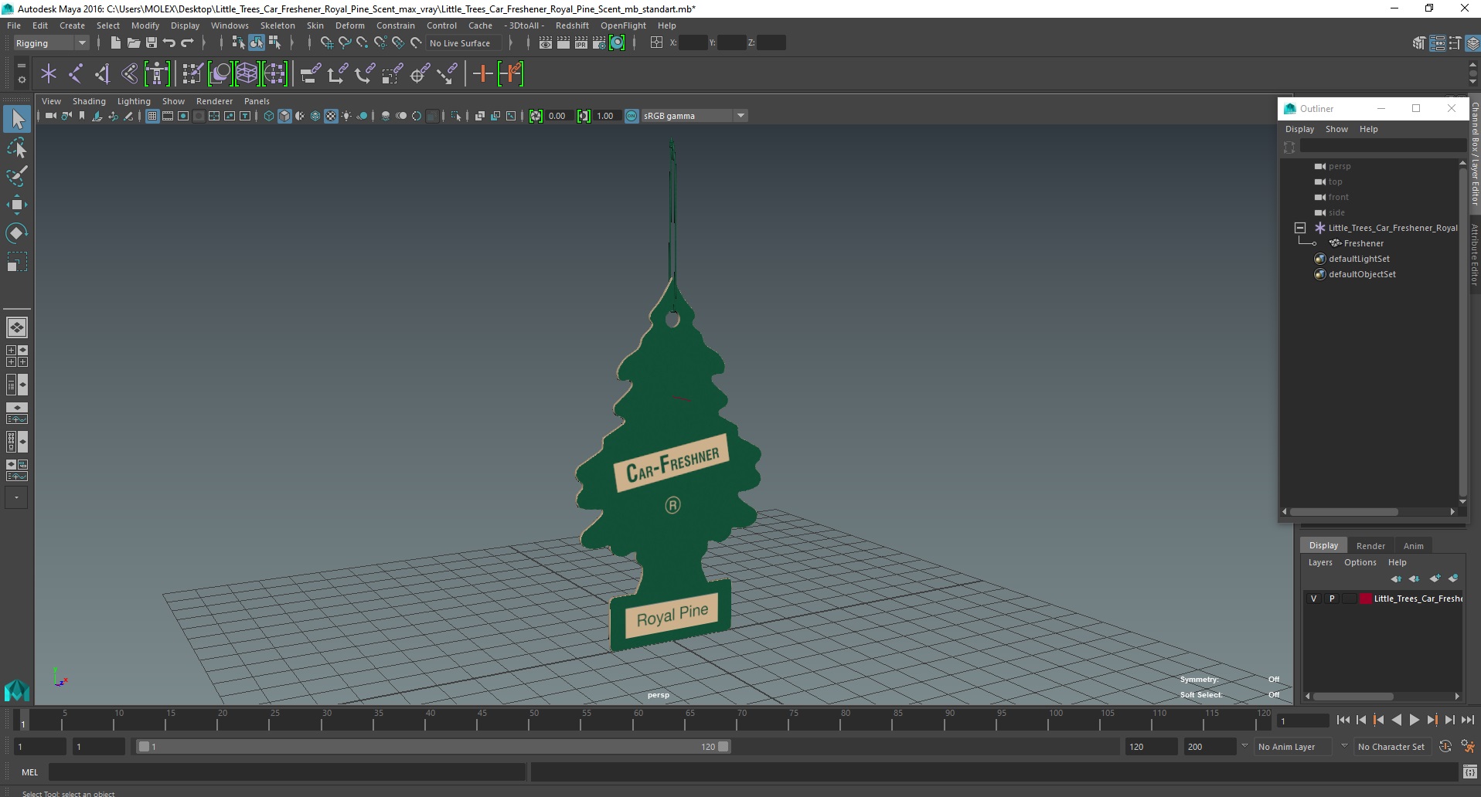Switch to the Render layer tab
The image size is (1481, 797).
click(1370, 545)
